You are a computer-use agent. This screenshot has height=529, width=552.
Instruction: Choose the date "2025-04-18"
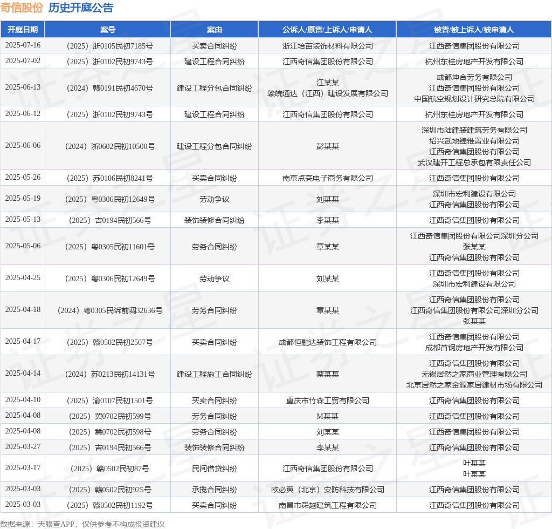pyautogui.click(x=23, y=309)
